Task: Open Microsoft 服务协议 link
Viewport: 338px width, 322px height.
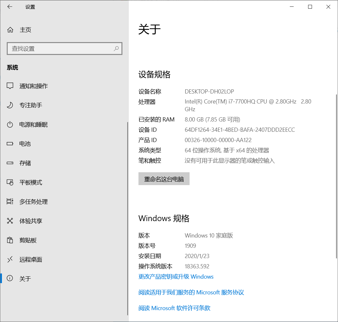Action: coord(191,292)
